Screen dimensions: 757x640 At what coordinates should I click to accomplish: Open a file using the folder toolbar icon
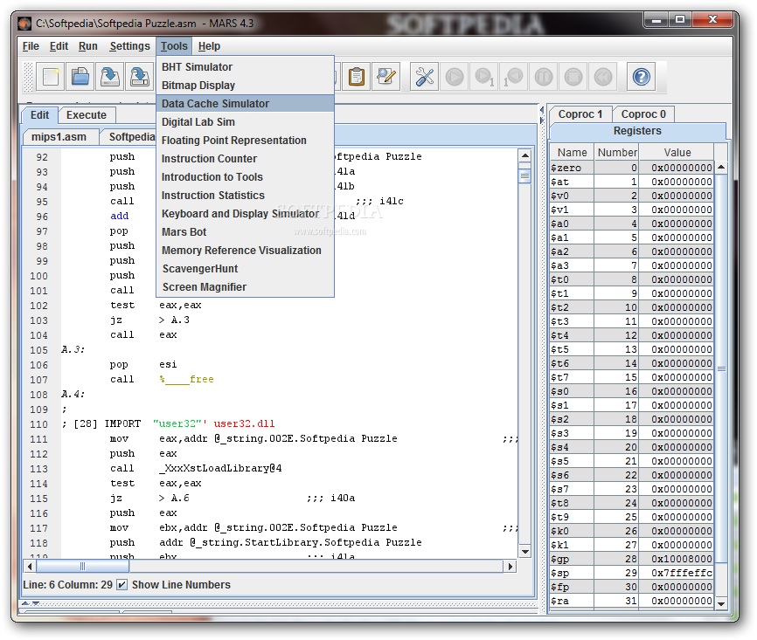click(x=80, y=77)
